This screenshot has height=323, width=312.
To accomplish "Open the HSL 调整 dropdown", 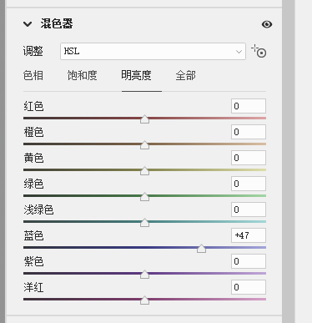I will click(x=153, y=51).
